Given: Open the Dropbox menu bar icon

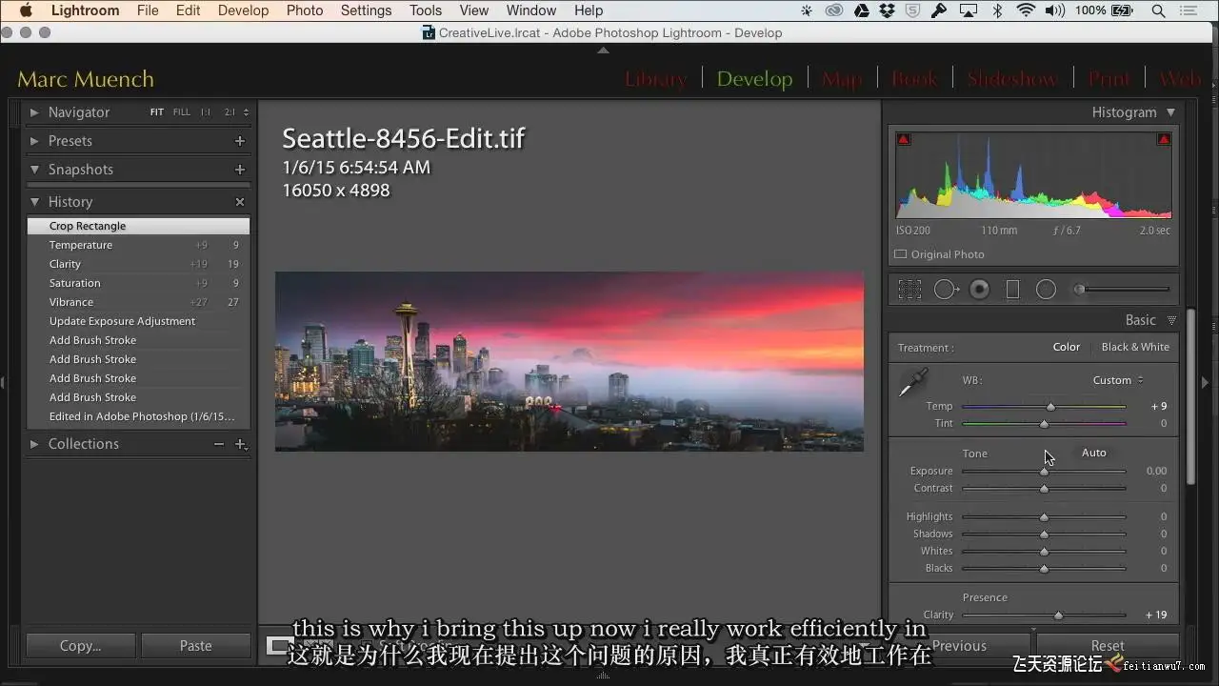Looking at the screenshot, I should coord(888,10).
